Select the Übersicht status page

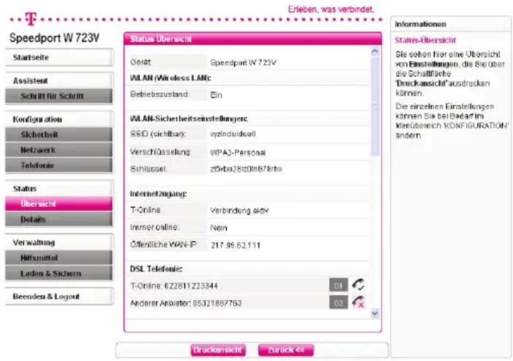59,204
